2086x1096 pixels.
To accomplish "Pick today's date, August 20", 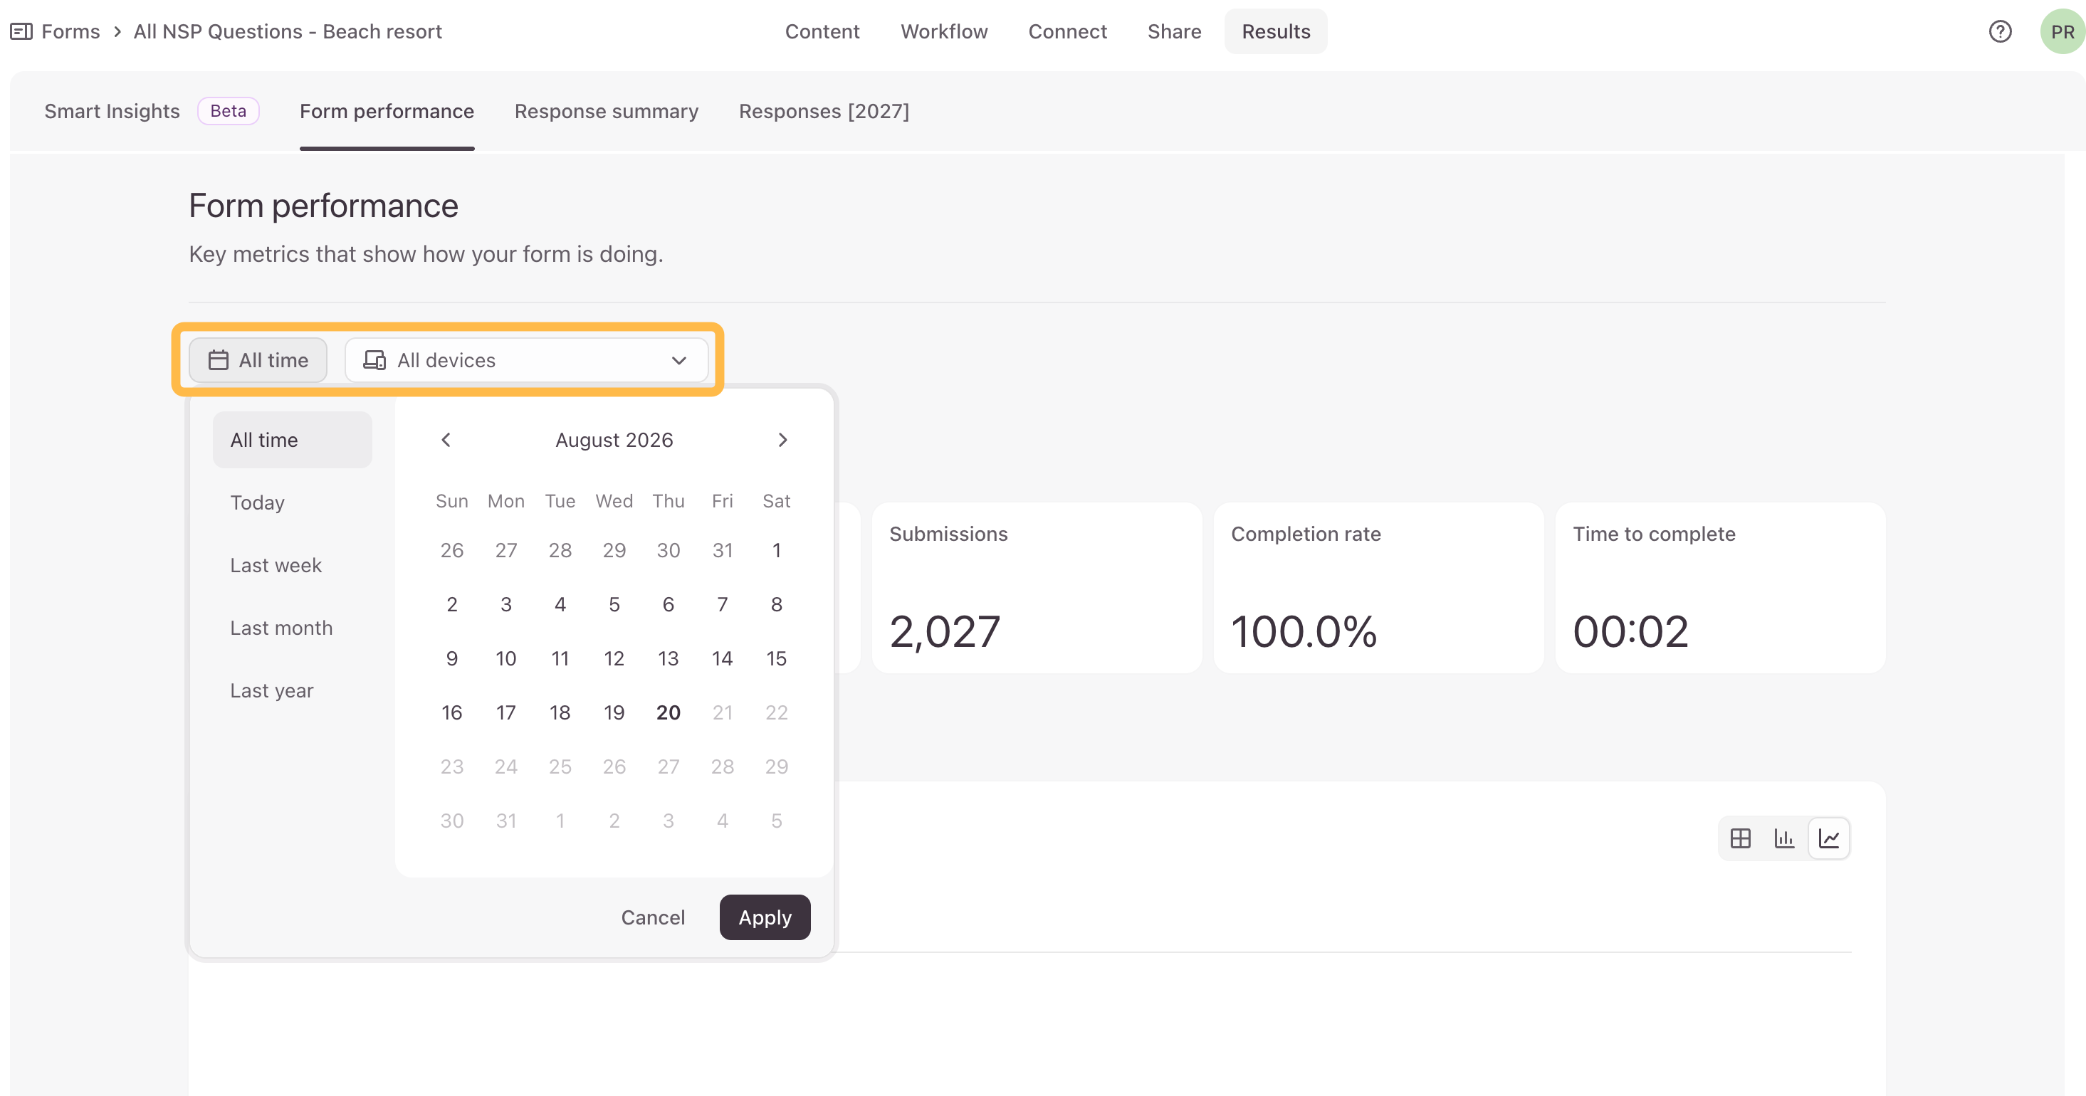I will point(668,713).
